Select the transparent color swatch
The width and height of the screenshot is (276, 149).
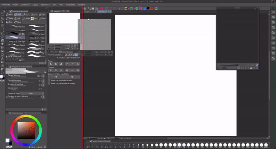click(x=9, y=147)
